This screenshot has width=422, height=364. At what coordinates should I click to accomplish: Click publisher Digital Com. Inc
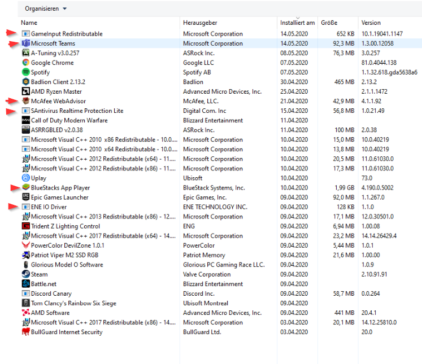click(205, 111)
